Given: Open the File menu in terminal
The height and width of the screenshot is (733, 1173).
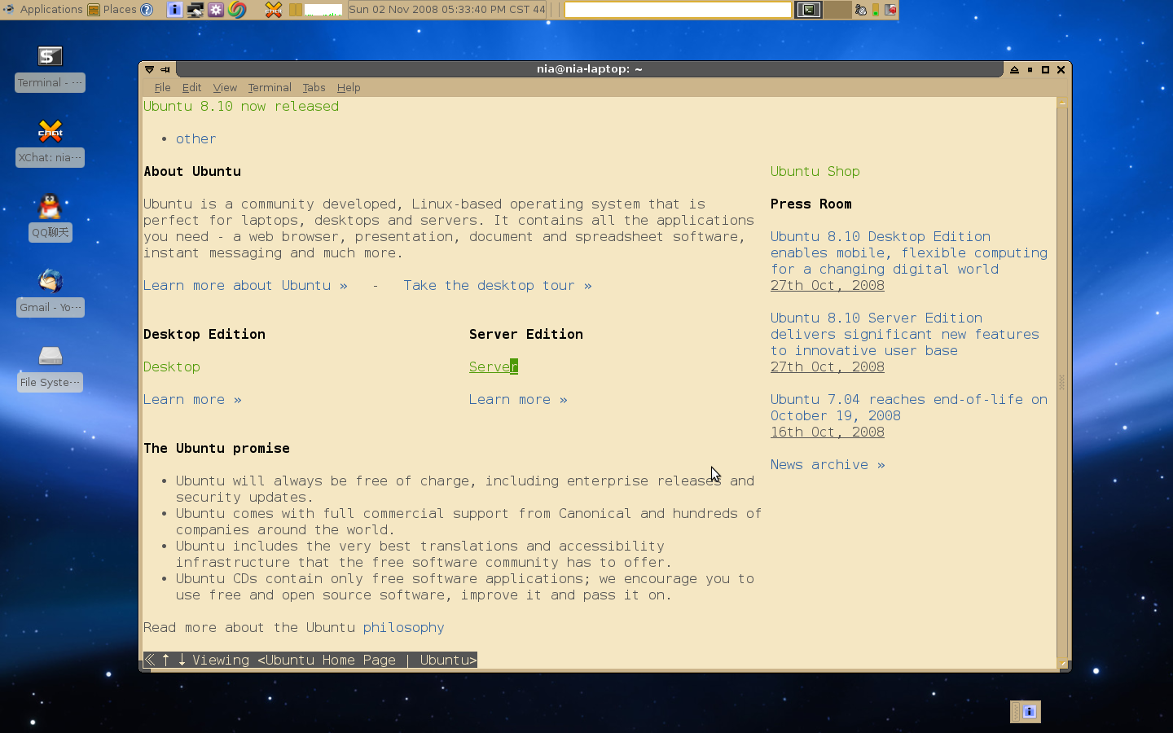Looking at the screenshot, I should click(x=162, y=87).
